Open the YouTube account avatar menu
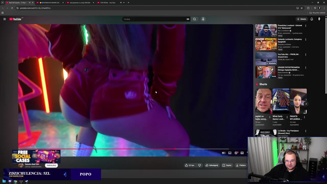Viewport: 327px width, 184px height. point(319,19)
